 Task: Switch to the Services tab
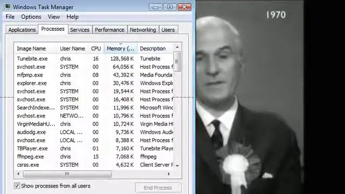click(80, 30)
